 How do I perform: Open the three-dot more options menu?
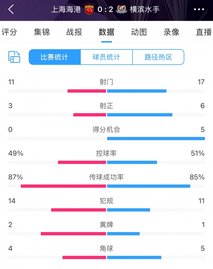click(199, 9)
